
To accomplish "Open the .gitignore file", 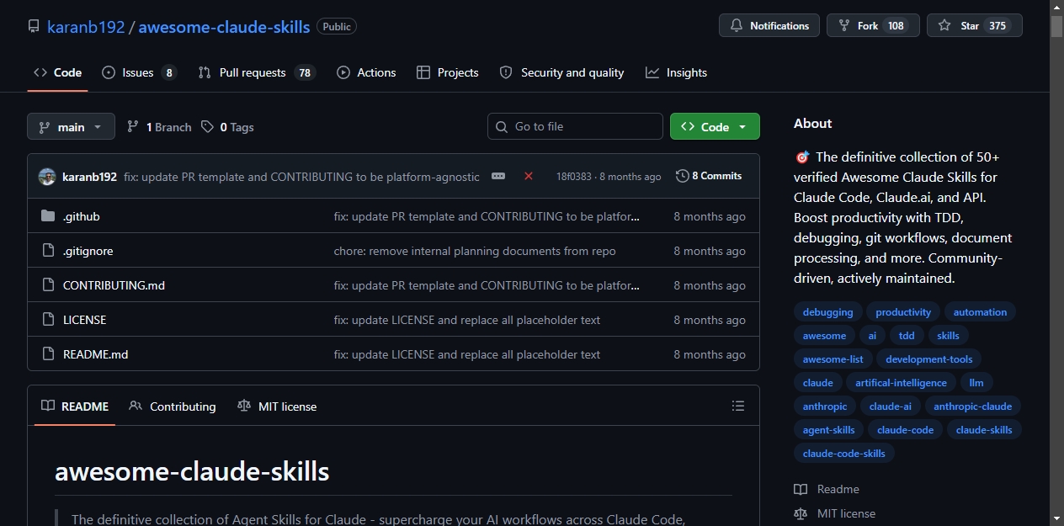I will [88, 251].
